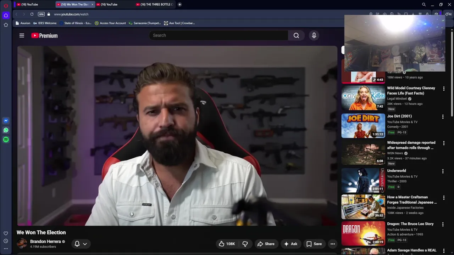Open the Opera tab search magnifier

coord(424,5)
